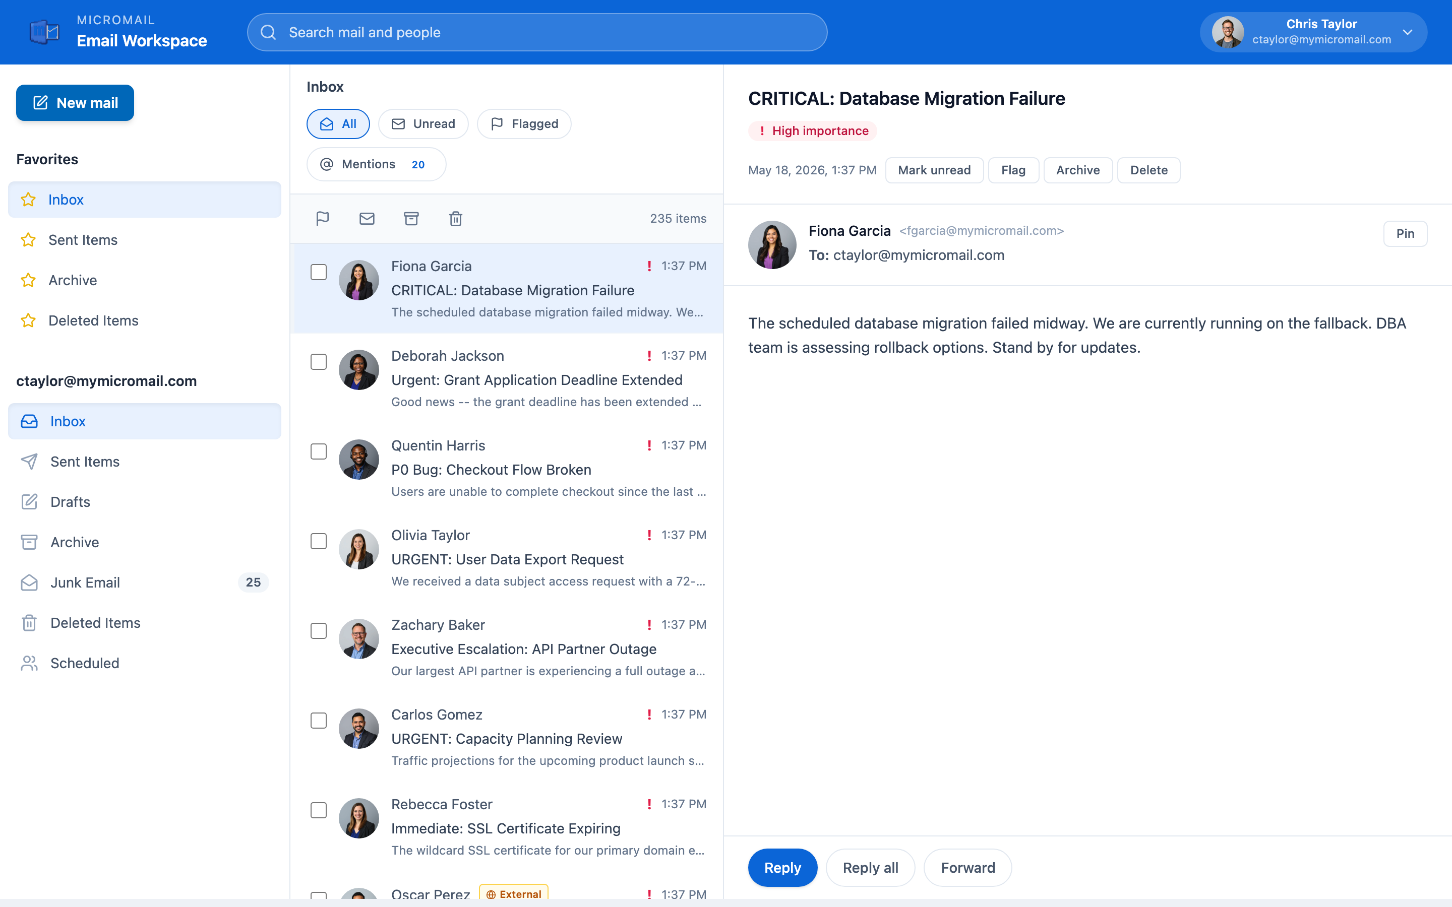Screen dimensions: 1452x907
Task: Pin the message with Pin button
Action: 1405,233
